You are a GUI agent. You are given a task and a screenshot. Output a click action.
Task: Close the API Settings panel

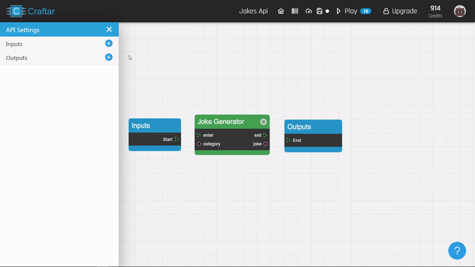[109, 30]
